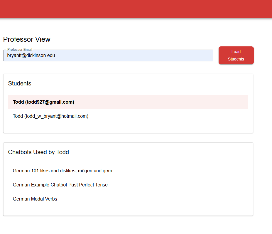The width and height of the screenshot is (272, 234).
Task: Click the Students section heading
Action: pos(20,83)
